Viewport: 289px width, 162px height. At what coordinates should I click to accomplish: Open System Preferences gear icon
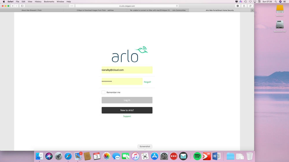coord(164,156)
